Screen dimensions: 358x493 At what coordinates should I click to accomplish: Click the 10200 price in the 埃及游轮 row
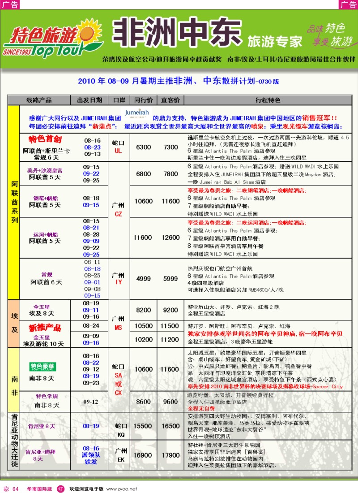tap(144, 340)
